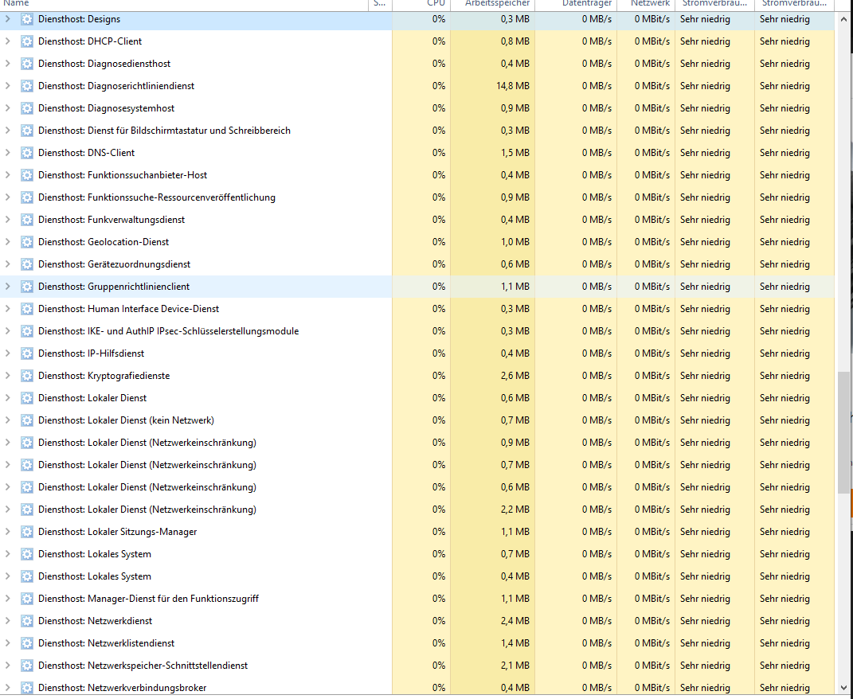Select the Funktionssuchanbieter-Host icon
Viewport: 853px width, 699px height.
(x=26, y=175)
